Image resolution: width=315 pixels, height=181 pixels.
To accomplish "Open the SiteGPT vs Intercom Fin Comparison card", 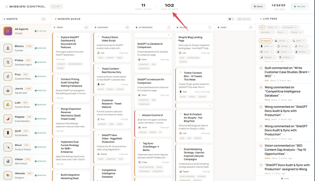I will pos(153,91).
